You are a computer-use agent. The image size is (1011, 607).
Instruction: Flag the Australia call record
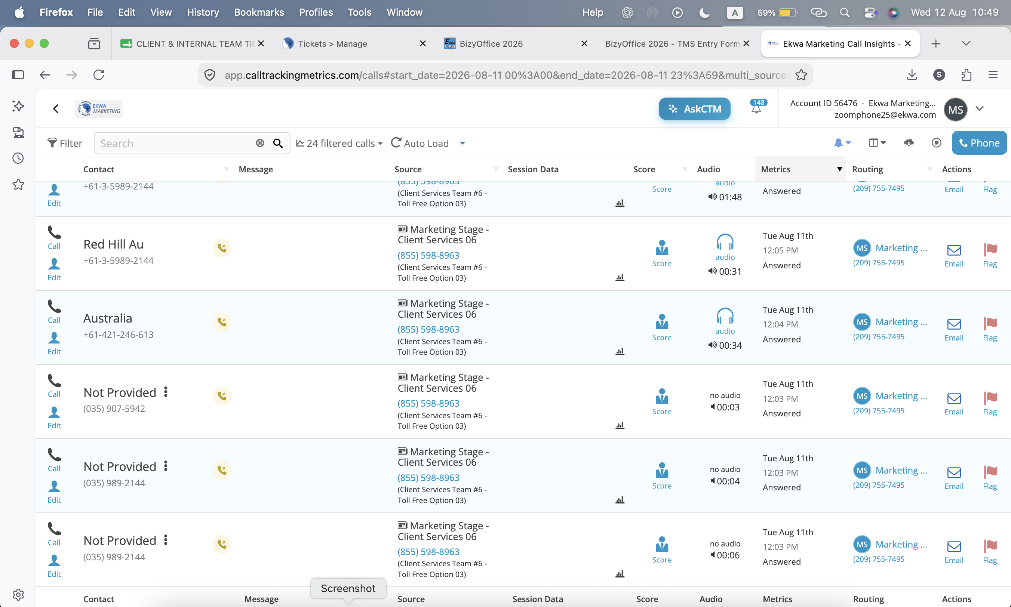coord(990,329)
